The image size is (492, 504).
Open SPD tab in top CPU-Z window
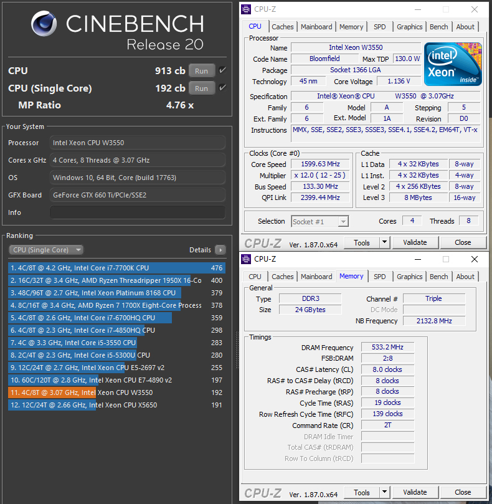[x=379, y=27]
